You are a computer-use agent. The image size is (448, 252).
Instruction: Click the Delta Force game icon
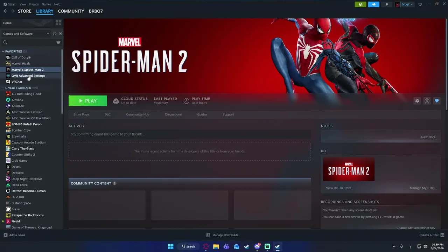tap(8, 185)
